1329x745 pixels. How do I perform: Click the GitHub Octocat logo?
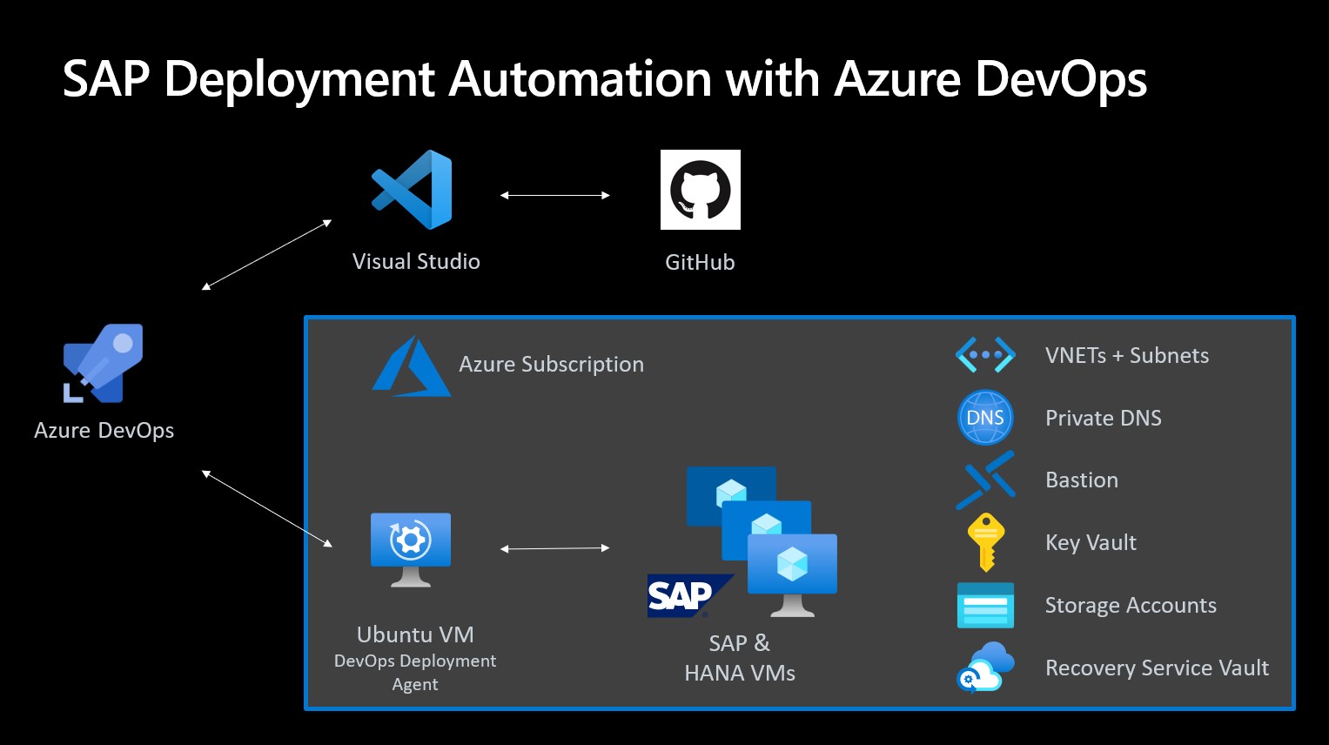pos(701,190)
